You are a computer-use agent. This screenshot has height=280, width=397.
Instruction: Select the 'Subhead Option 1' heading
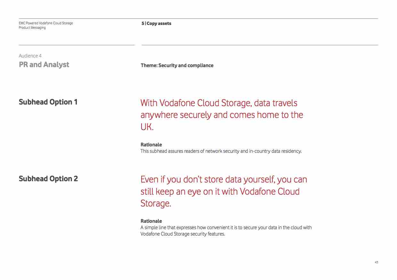(48, 102)
